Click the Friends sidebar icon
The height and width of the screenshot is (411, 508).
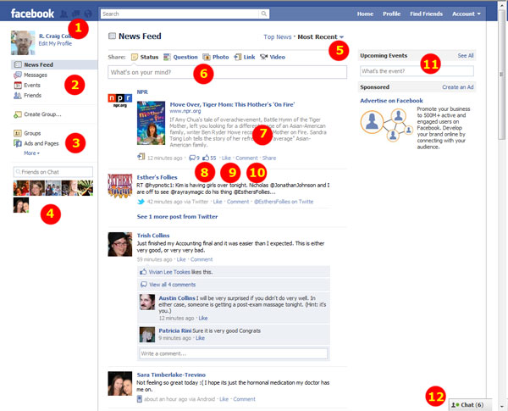point(18,96)
